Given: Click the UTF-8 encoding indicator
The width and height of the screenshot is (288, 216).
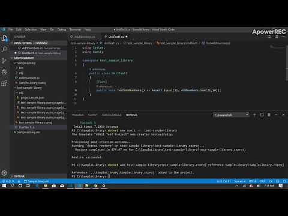Looking at the screenshot, I should [253, 181].
